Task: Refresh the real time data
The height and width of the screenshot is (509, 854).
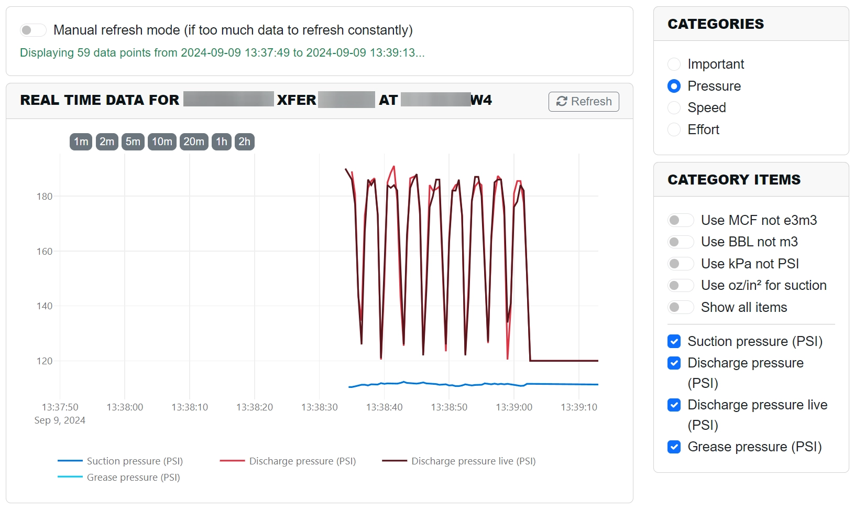Action: pos(583,101)
